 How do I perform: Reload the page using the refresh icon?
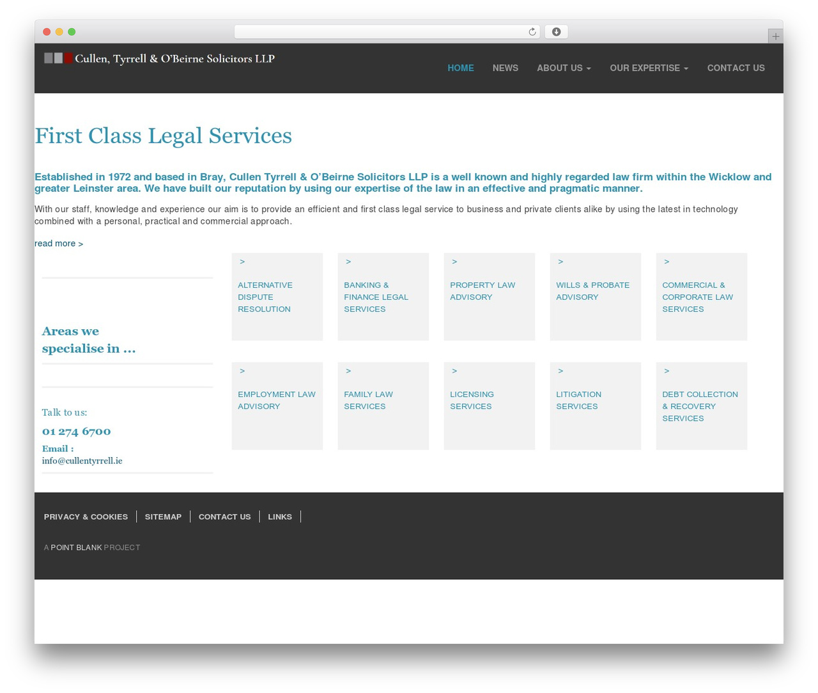point(532,32)
